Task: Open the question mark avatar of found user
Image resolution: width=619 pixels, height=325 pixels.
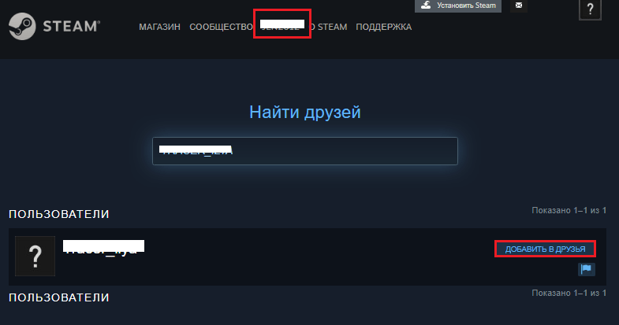Action: pos(35,256)
